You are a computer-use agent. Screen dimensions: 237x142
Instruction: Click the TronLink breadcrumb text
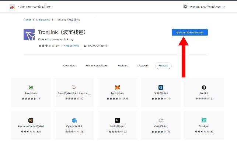click(x=67, y=20)
